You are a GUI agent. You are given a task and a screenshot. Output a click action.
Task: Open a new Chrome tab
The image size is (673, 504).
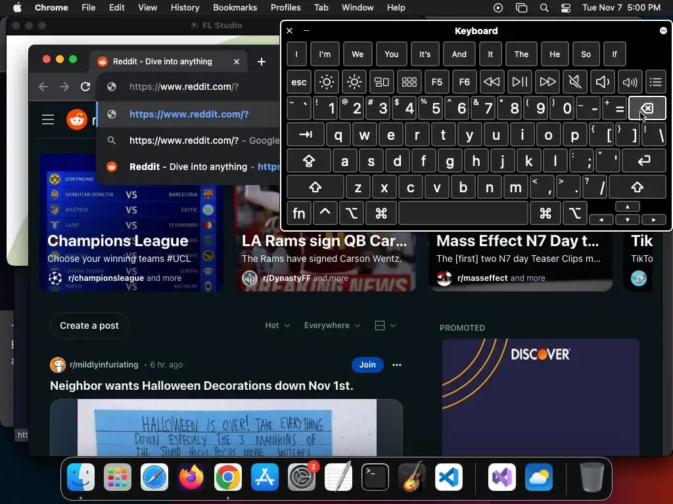[x=262, y=62]
